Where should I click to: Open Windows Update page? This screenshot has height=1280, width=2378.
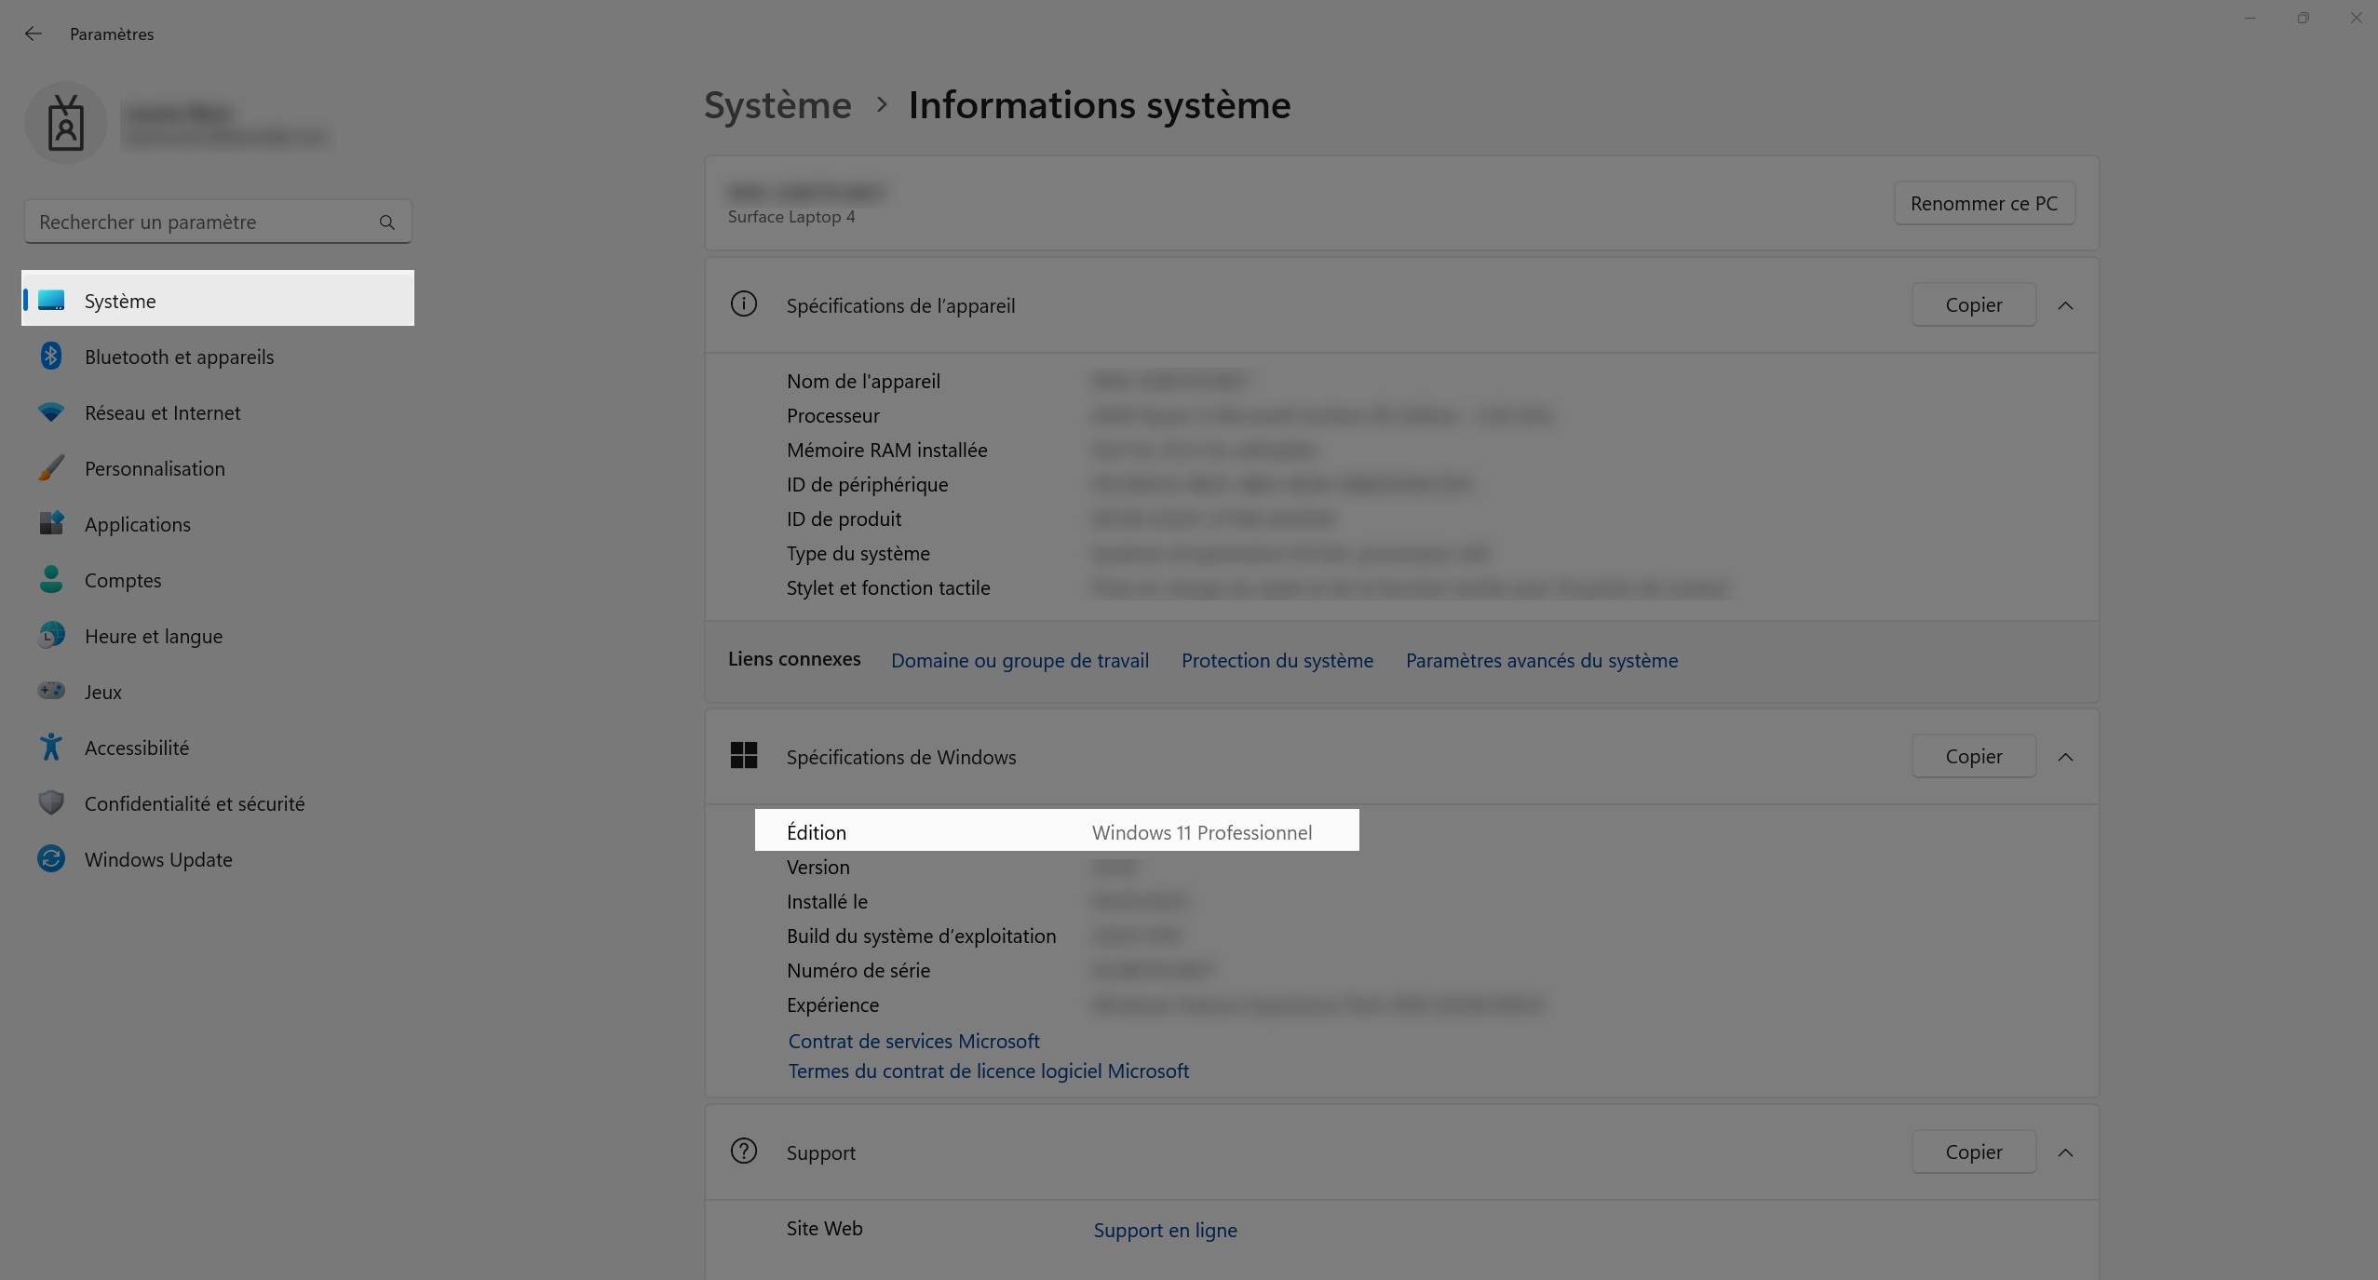point(218,859)
